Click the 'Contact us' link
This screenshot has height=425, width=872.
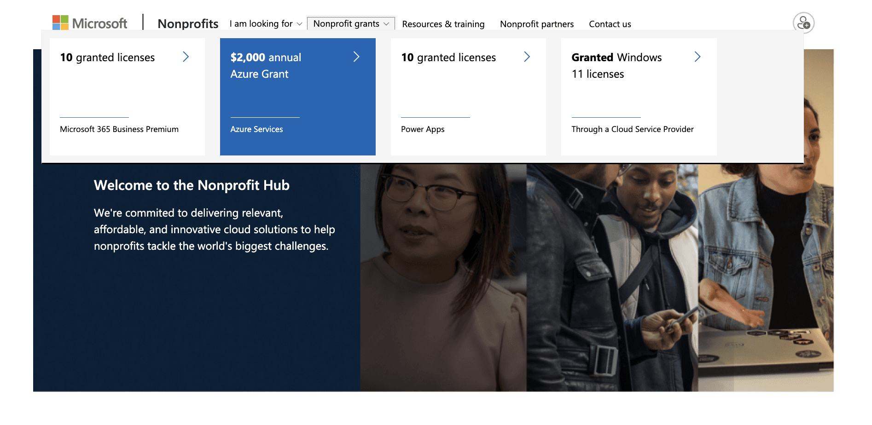point(610,24)
